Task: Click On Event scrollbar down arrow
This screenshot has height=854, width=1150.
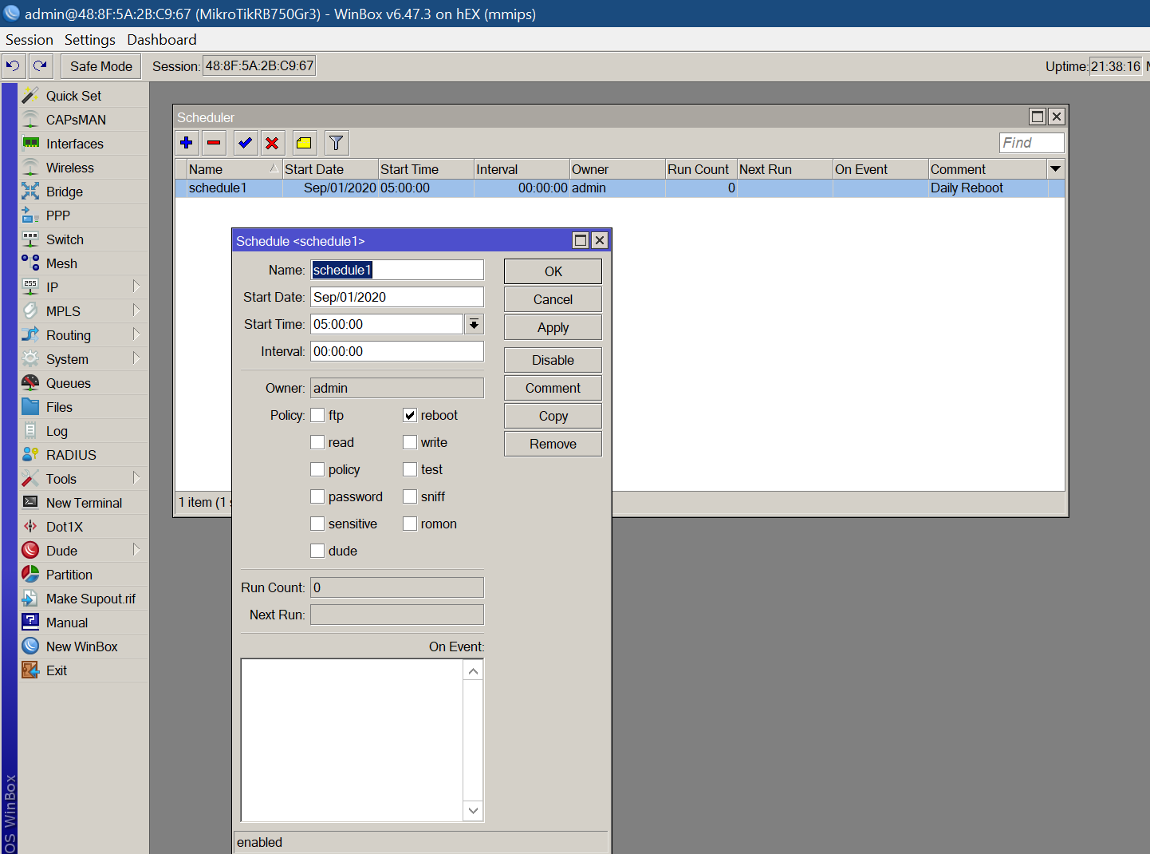Action: coord(474,811)
